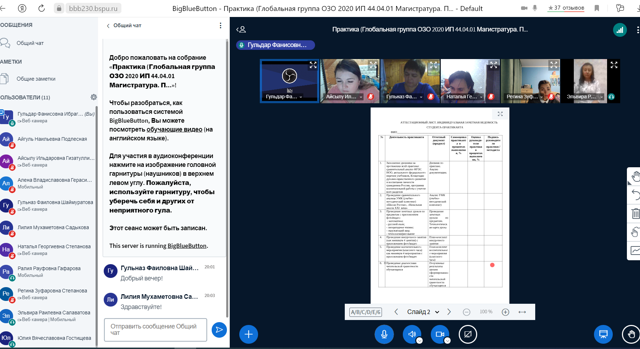This screenshot has width=640, height=349.
Task: Click the blue plus actions button
Action: 248,334
